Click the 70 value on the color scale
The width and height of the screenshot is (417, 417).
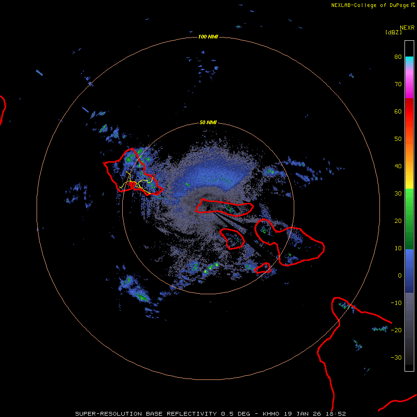click(x=398, y=84)
